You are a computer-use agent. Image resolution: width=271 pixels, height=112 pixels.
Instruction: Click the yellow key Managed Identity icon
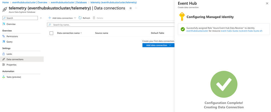pos(182,17)
